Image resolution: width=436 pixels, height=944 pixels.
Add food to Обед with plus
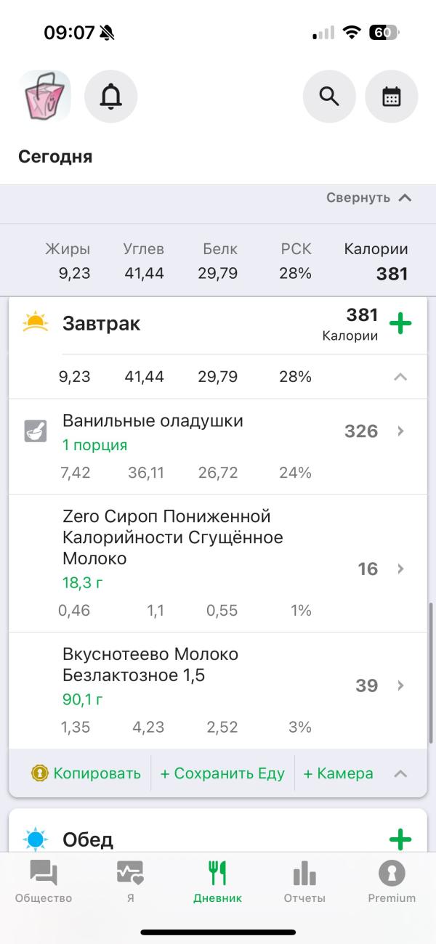(400, 840)
